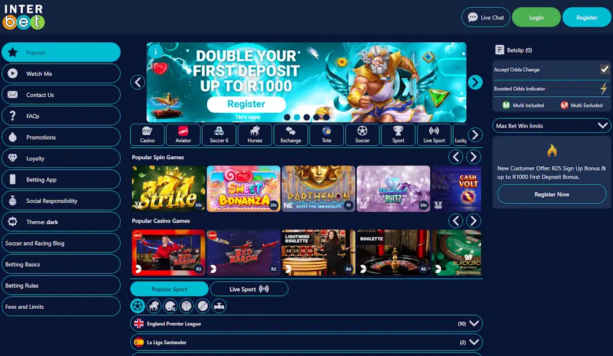Image resolution: width=613 pixels, height=356 pixels.
Task: Select the Exchange category icon
Action: [x=291, y=135]
